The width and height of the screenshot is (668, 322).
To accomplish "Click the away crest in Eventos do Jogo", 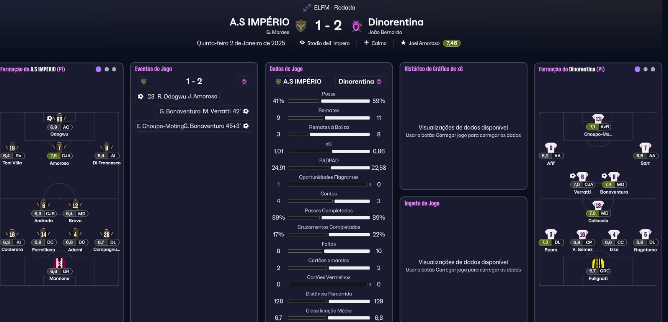I will click(x=244, y=81).
